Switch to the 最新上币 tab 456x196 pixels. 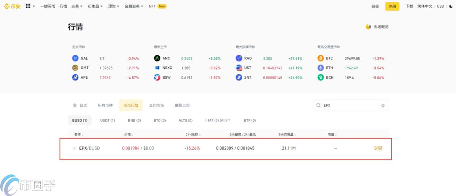click(182, 105)
